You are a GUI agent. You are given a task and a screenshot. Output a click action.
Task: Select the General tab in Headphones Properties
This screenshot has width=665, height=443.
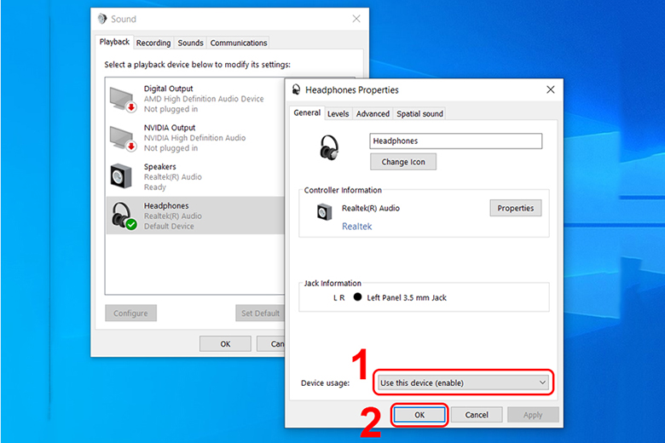click(307, 112)
